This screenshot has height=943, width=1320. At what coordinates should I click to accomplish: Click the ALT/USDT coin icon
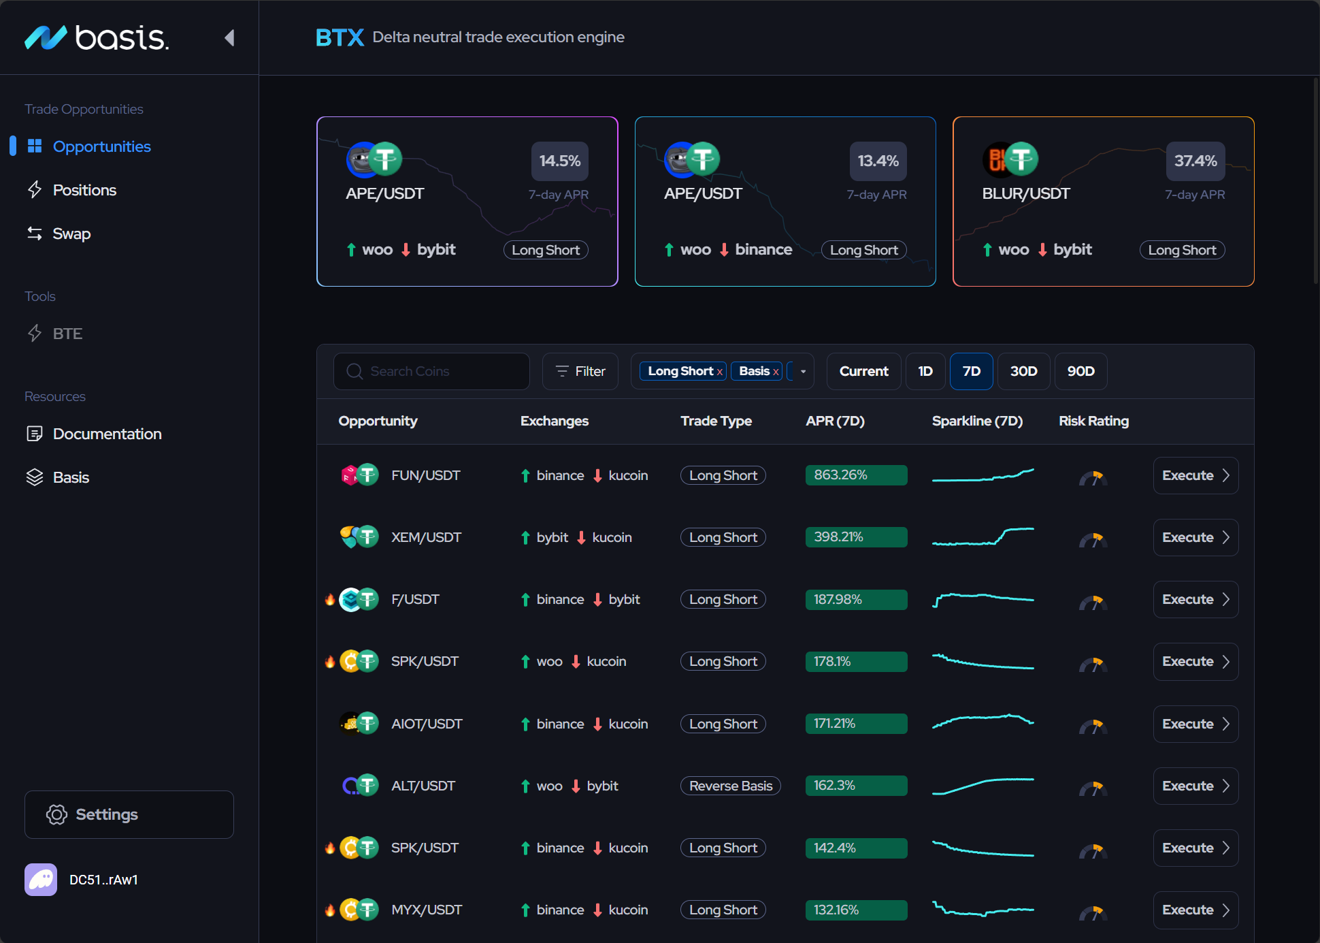[x=359, y=785]
